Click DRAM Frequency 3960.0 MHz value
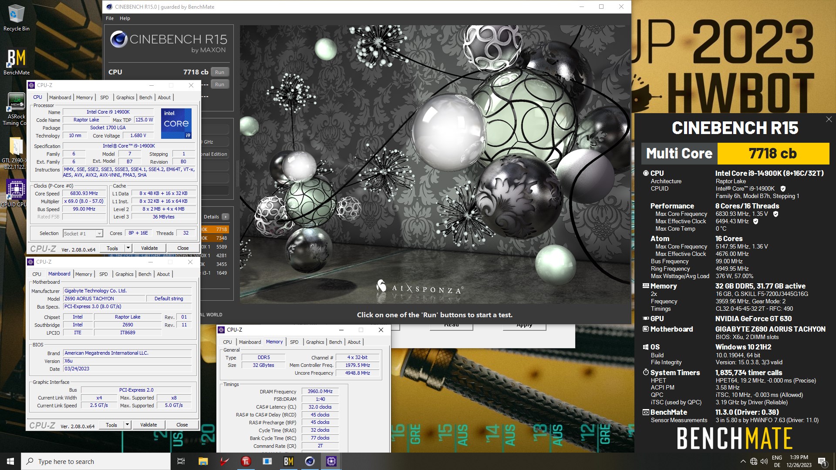This screenshot has width=836, height=470. coord(320,392)
